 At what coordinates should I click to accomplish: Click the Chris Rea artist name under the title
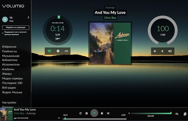(x=110, y=18)
